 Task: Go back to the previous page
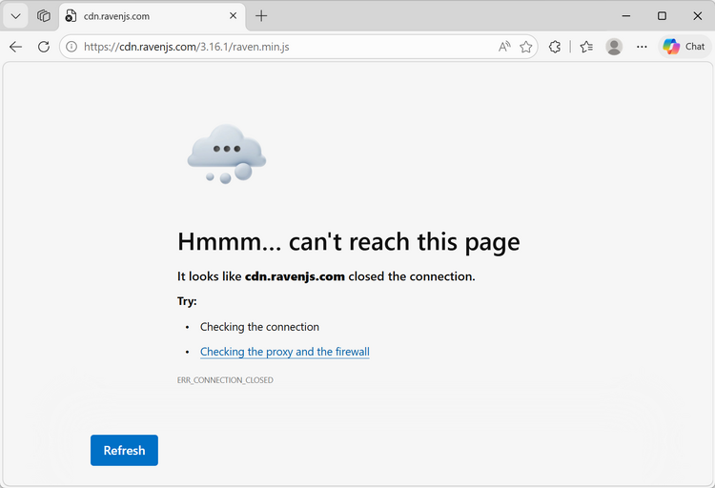16,47
